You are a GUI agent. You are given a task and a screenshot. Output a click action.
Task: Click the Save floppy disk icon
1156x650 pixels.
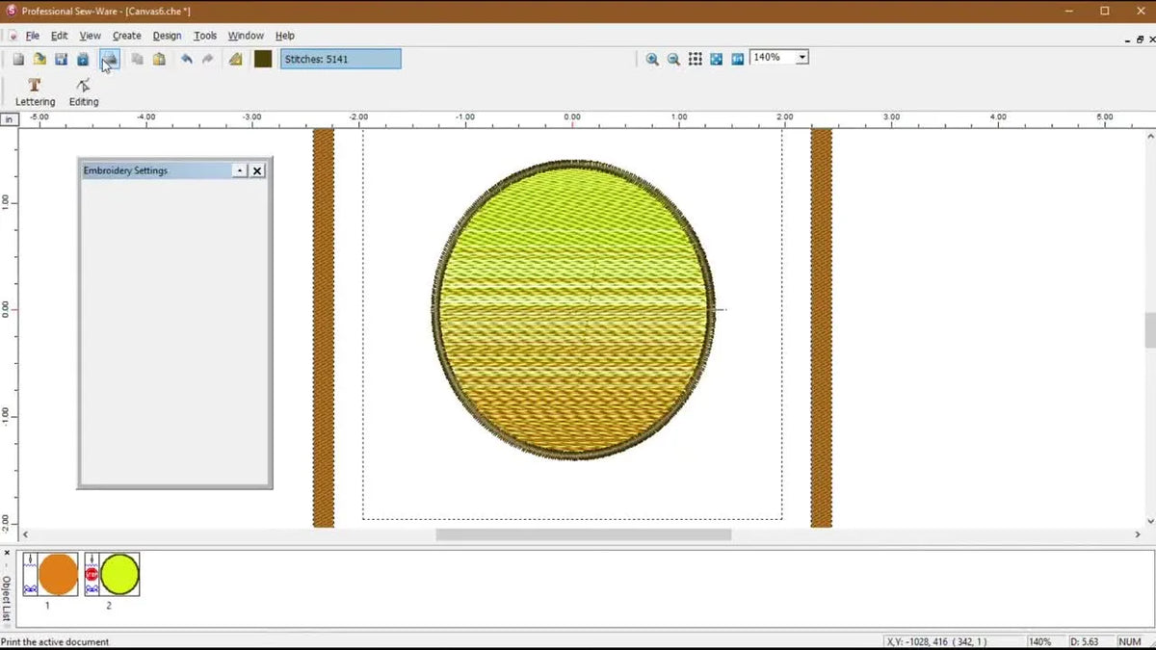(61, 59)
